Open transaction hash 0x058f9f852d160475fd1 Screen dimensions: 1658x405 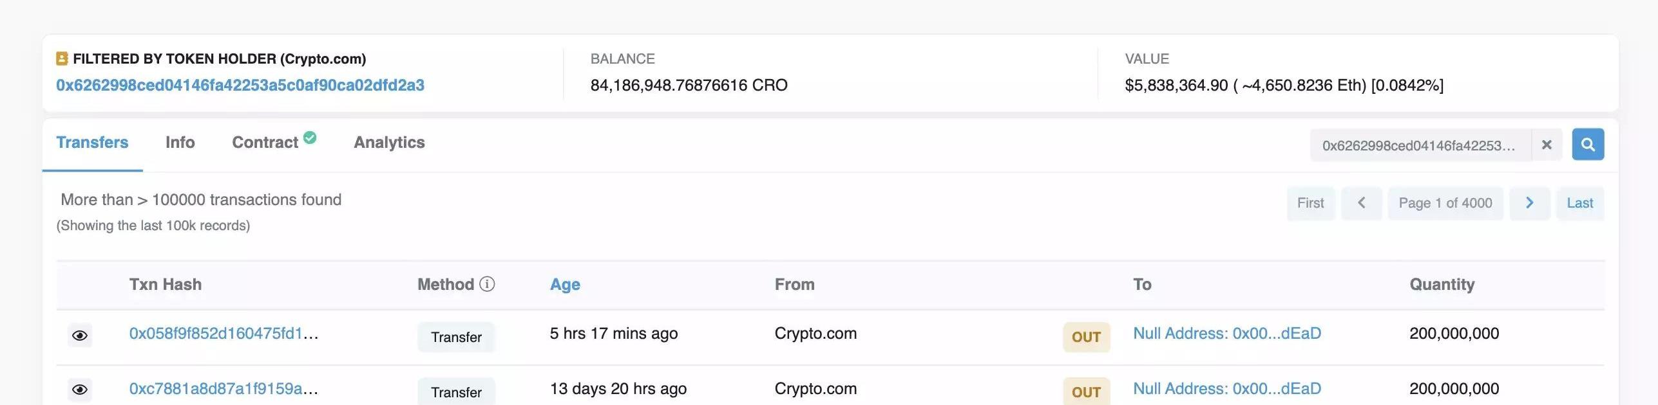[x=224, y=334]
